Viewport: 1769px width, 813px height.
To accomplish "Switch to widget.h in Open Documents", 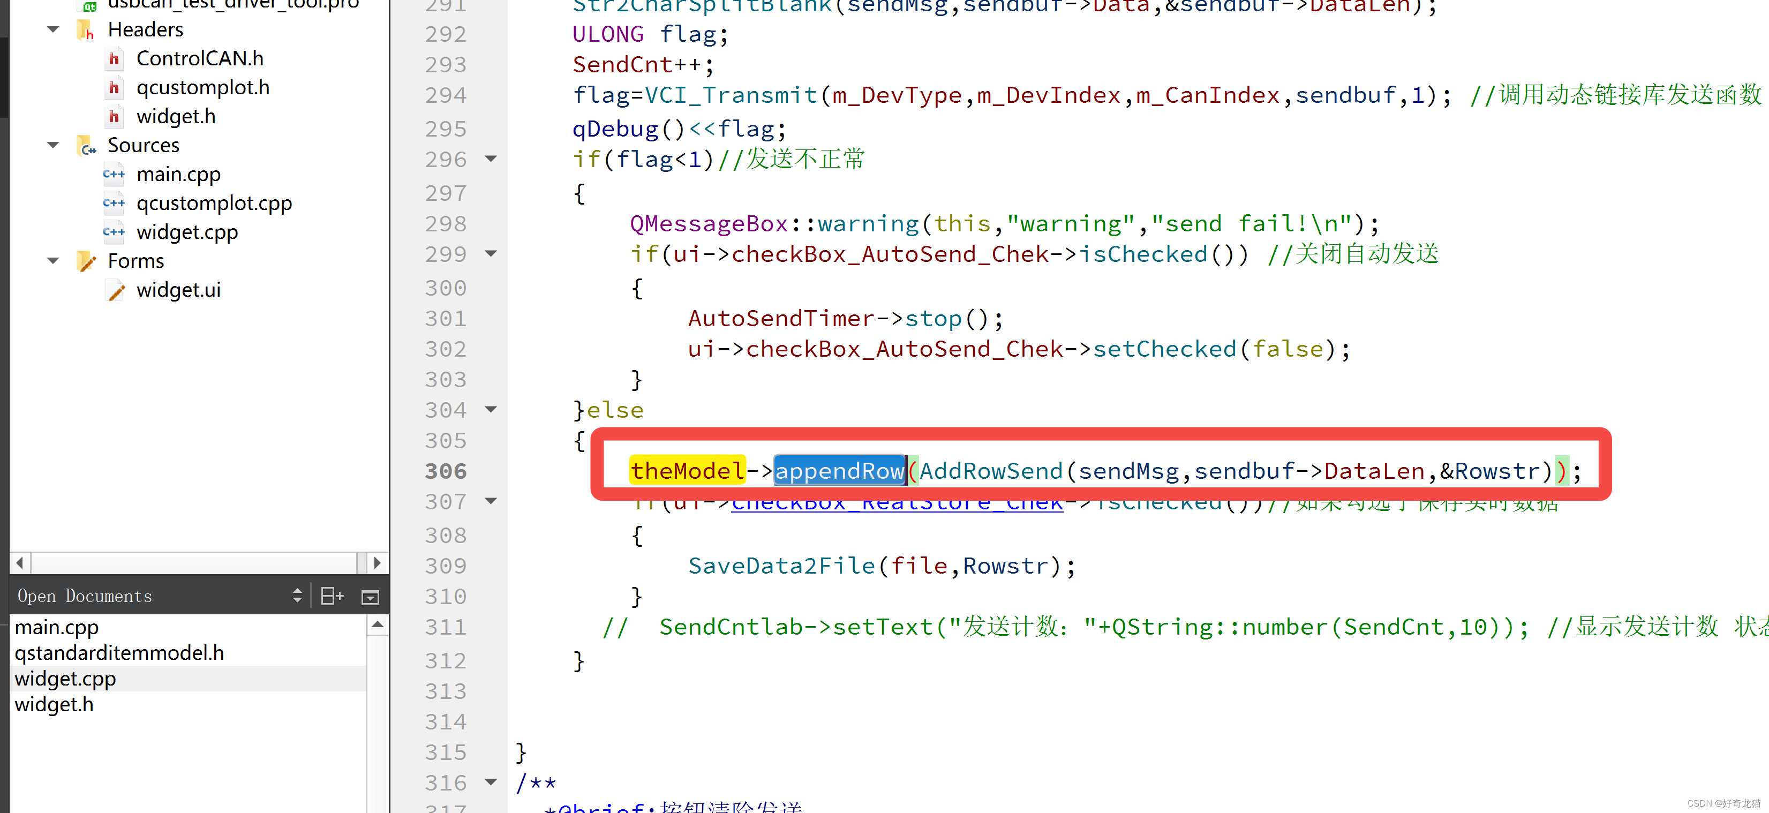I will coord(54,704).
